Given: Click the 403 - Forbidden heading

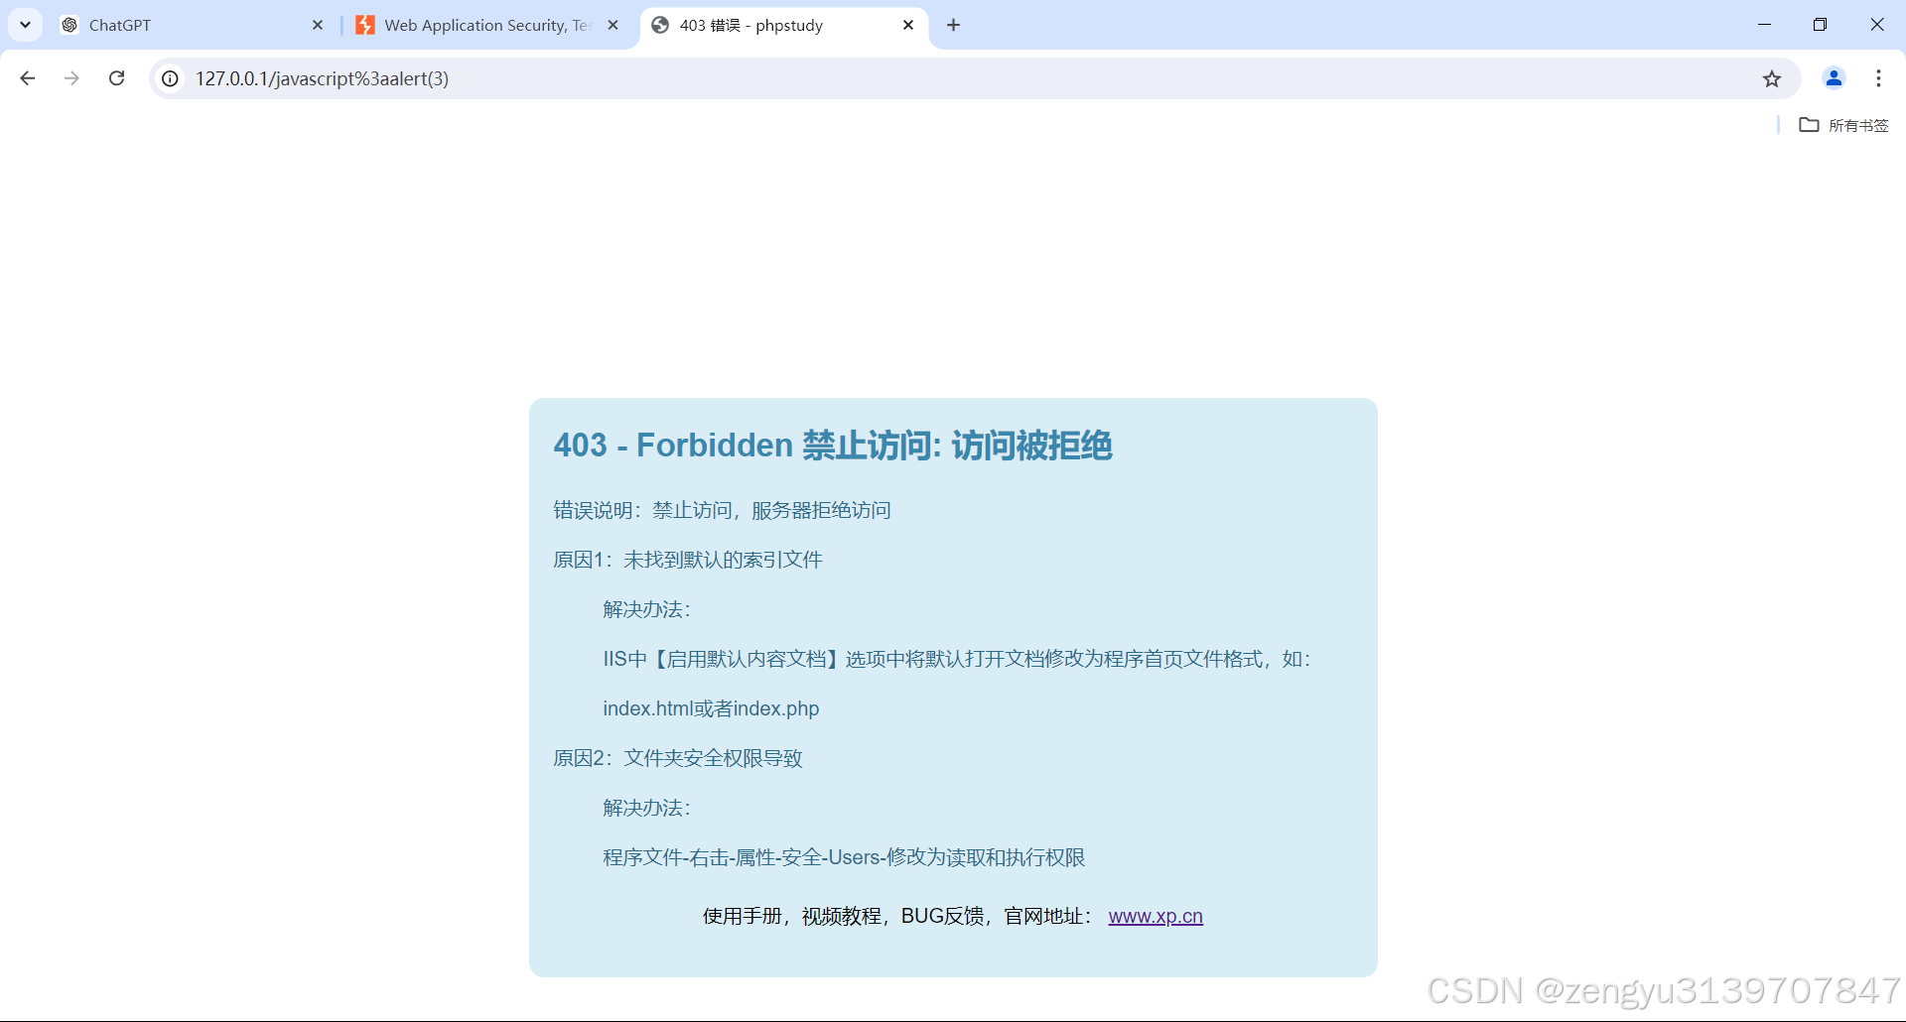Looking at the screenshot, I should click(x=833, y=446).
